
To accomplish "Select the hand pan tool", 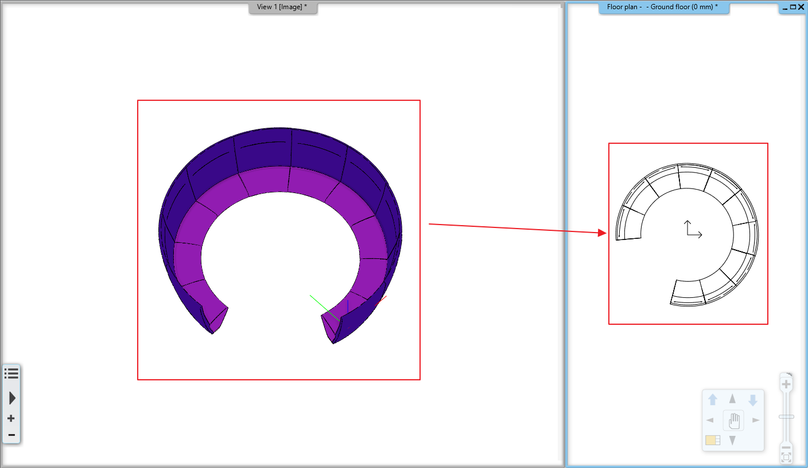I will click(733, 421).
